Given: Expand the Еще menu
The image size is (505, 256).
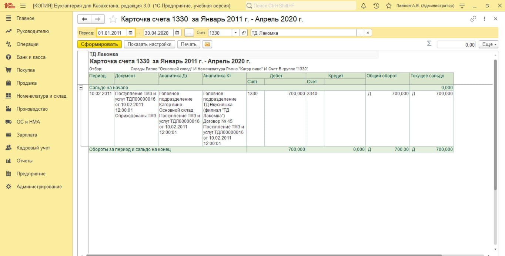Looking at the screenshot, I should [488, 44].
